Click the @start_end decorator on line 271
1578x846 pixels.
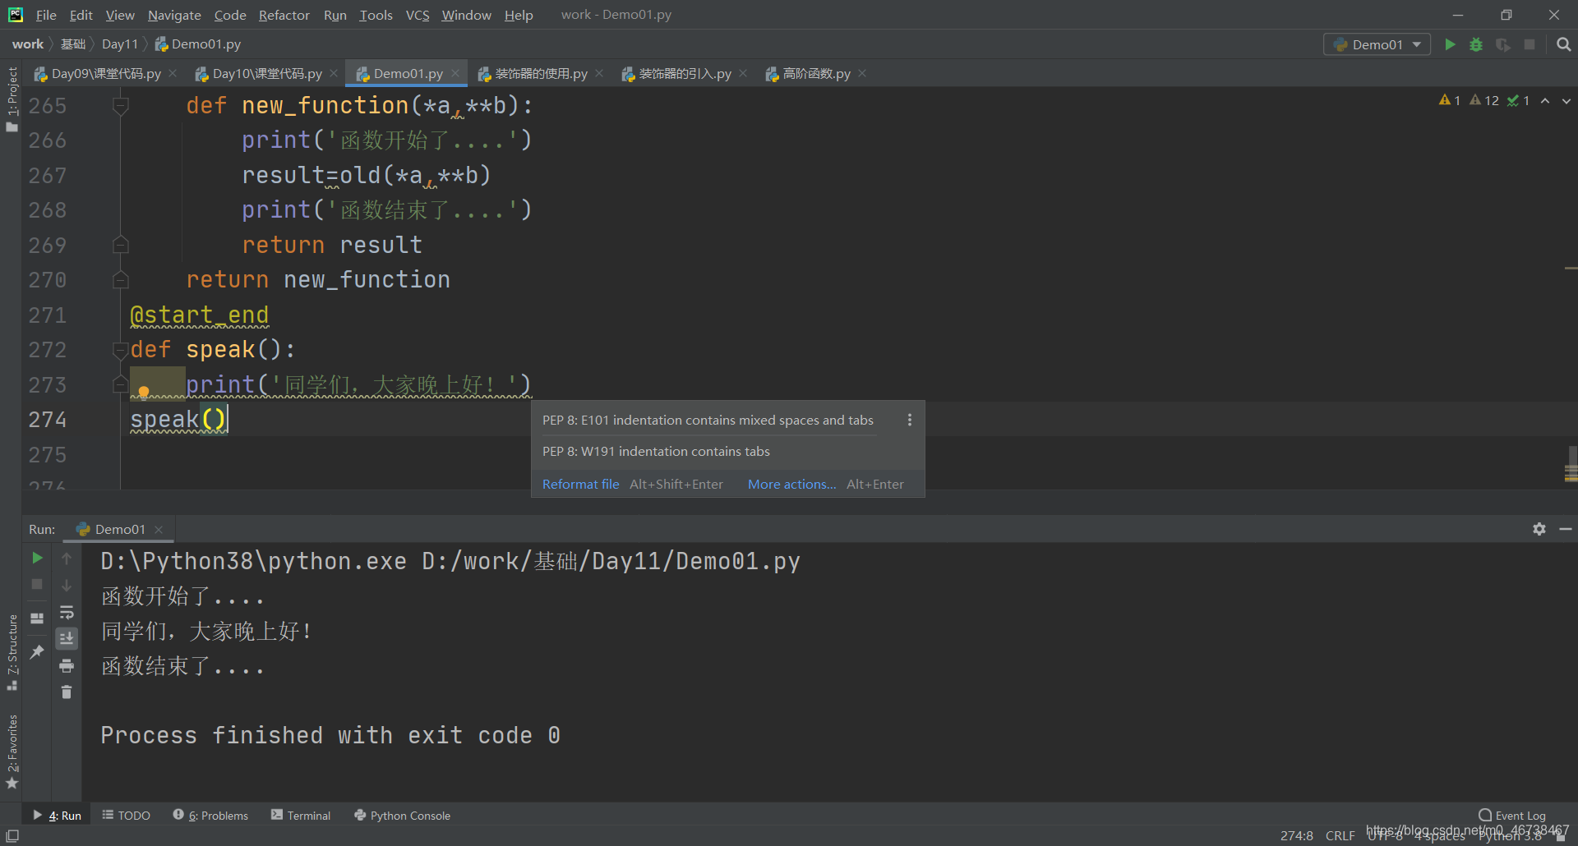pos(199,315)
